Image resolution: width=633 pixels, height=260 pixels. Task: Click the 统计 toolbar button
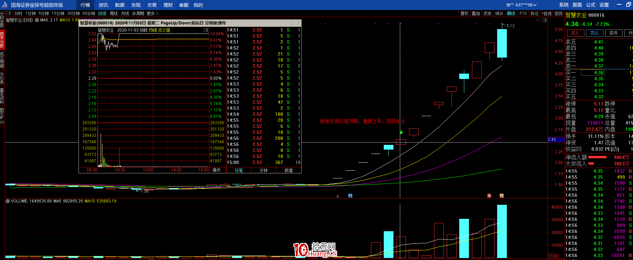point(499,13)
